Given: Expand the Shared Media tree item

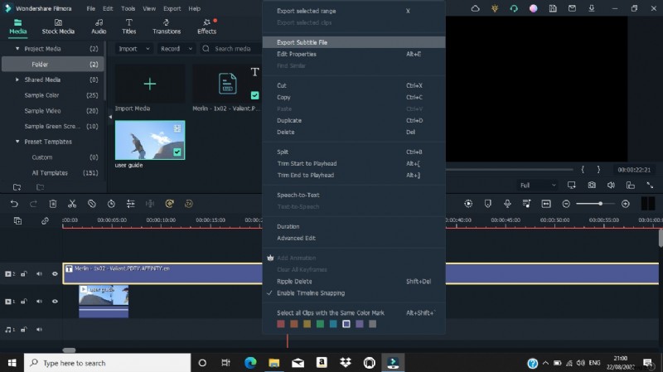Looking at the screenshot, I should pyautogui.click(x=17, y=80).
